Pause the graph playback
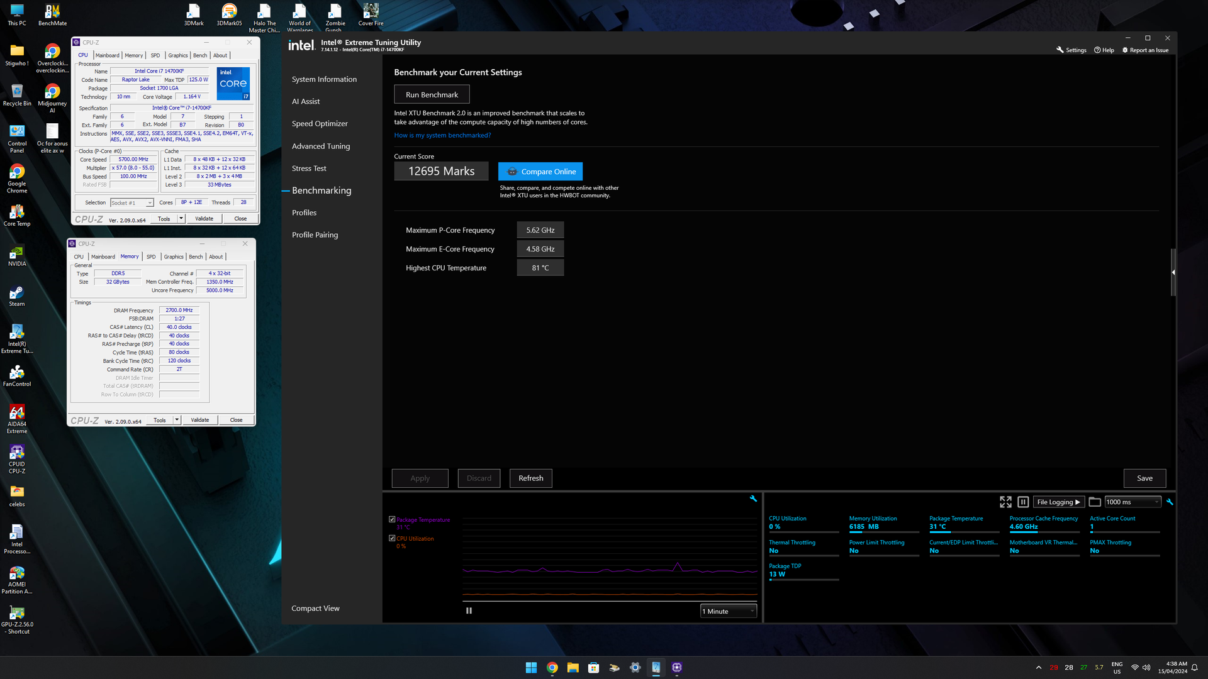The height and width of the screenshot is (679, 1208). pos(469,610)
